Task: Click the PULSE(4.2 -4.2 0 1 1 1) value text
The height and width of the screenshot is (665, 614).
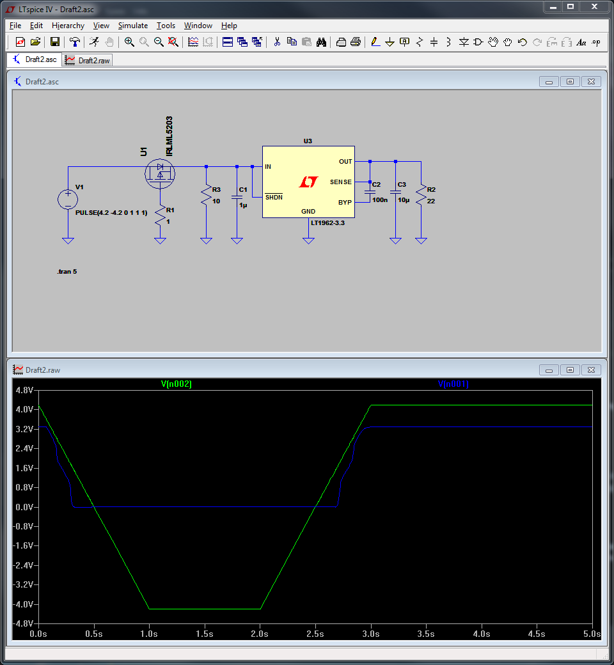Action: pyautogui.click(x=111, y=212)
